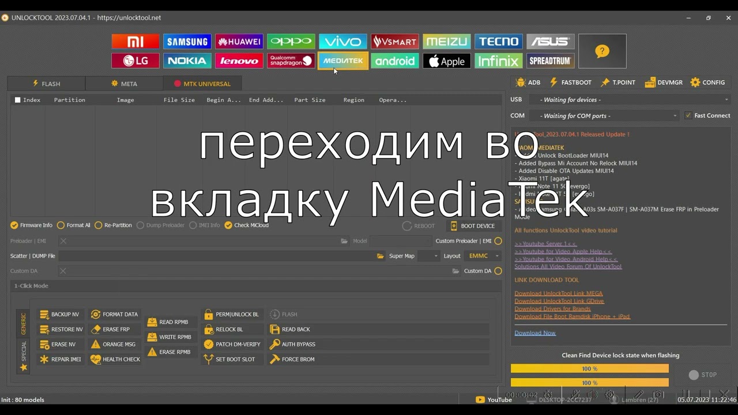Select the Re-Partition option
This screenshot has height=415, width=738.
click(x=113, y=225)
